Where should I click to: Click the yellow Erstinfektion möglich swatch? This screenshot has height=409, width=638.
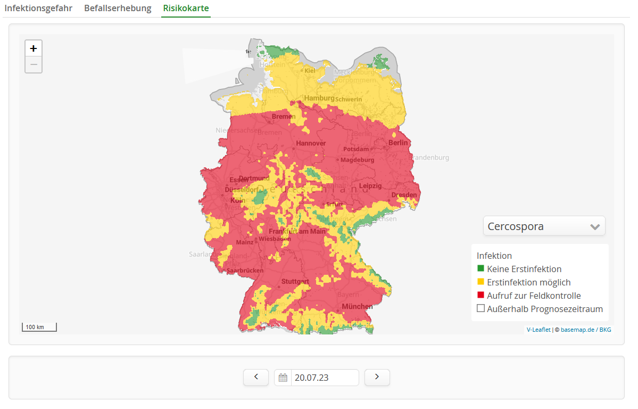[480, 282]
